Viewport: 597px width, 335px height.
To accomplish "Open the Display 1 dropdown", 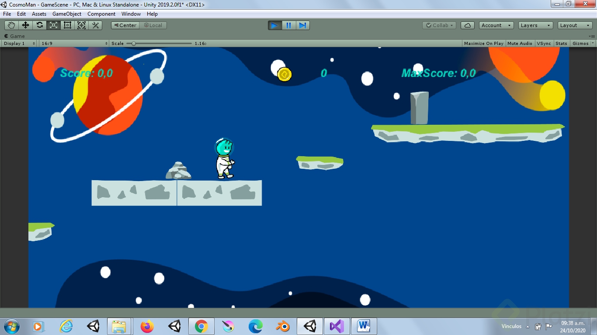I will click(x=19, y=43).
